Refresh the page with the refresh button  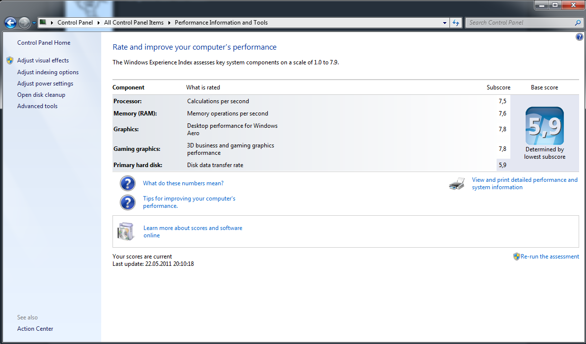click(456, 23)
